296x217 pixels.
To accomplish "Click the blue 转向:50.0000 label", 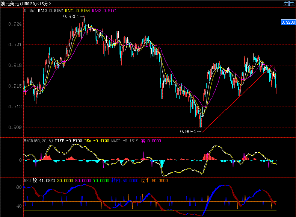I will click(x=125, y=181).
